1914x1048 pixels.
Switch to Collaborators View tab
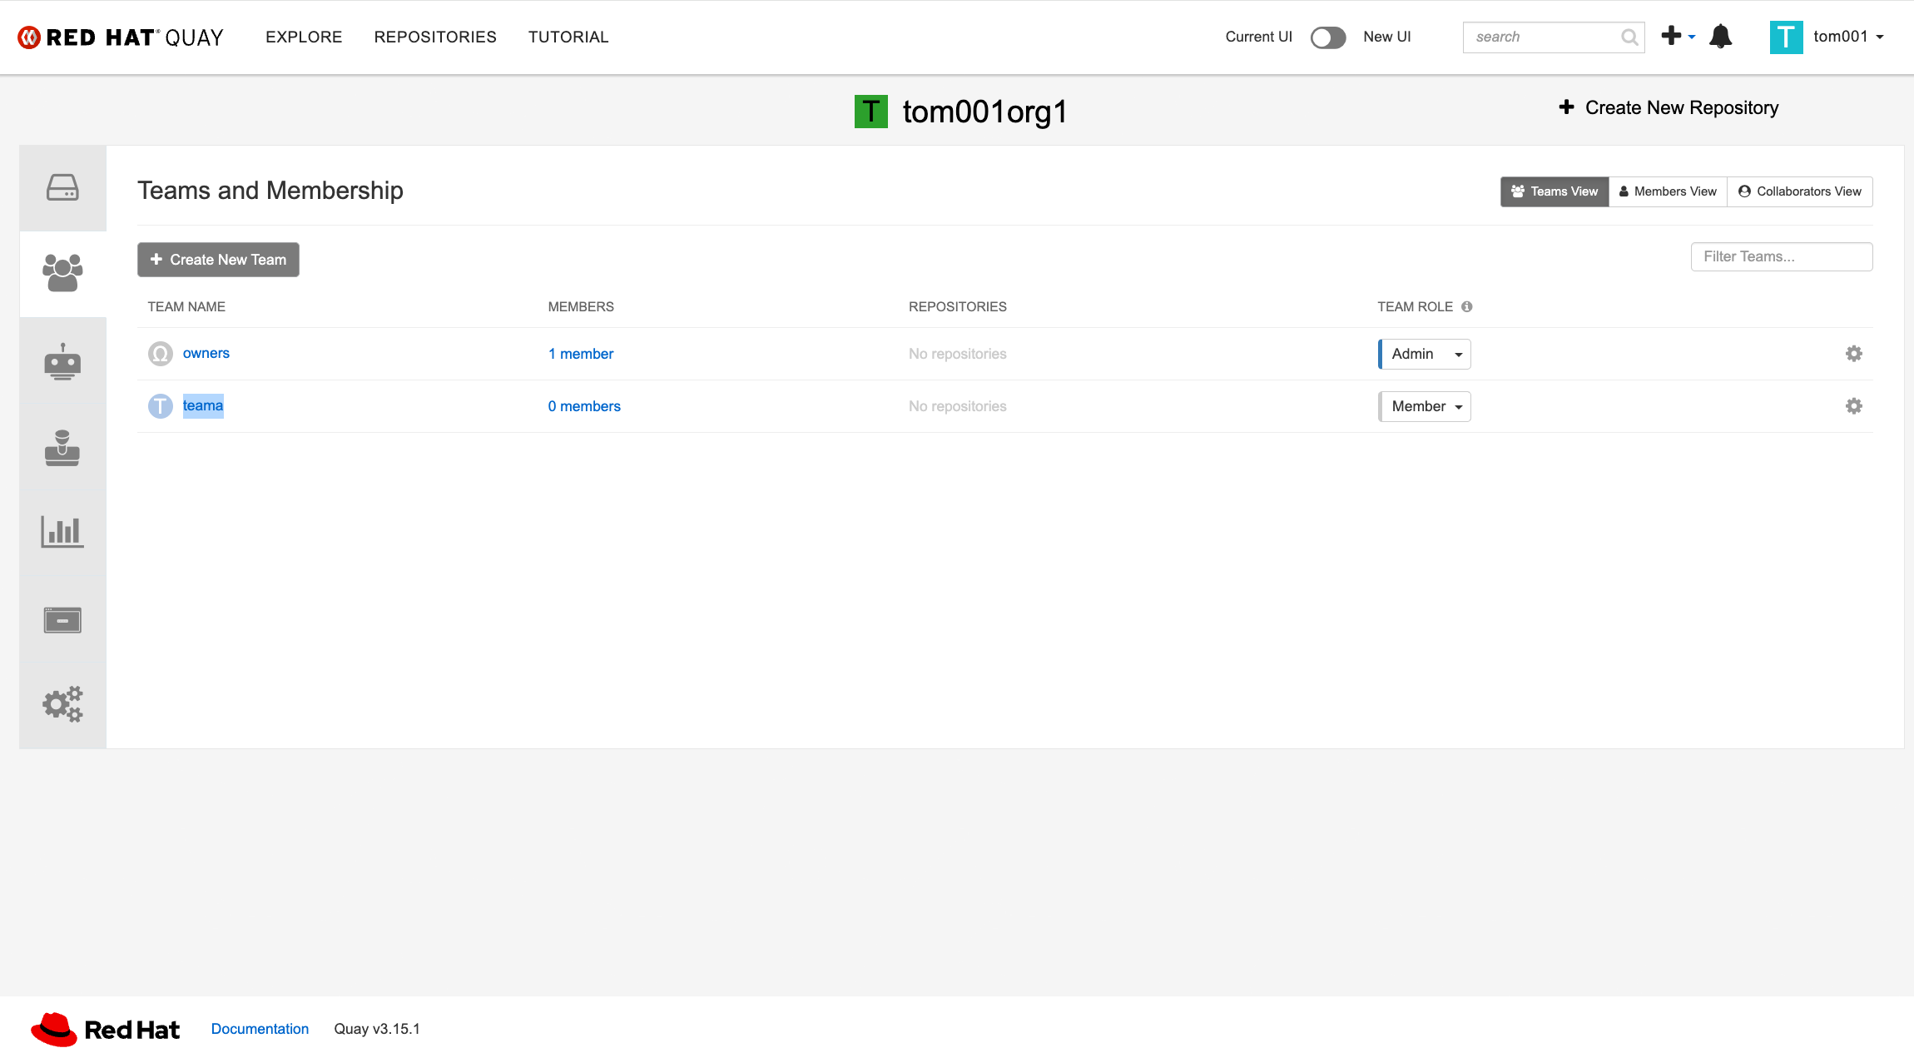pyautogui.click(x=1800, y=191)
